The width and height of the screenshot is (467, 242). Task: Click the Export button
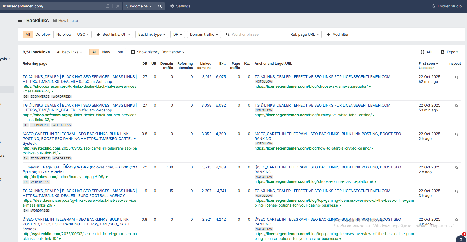pos(449,52)
